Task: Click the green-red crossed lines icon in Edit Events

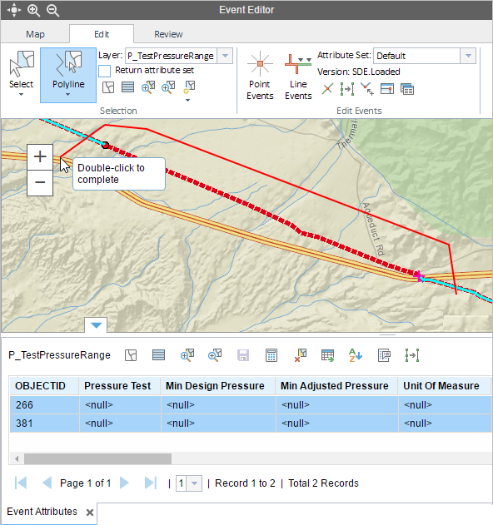Action: tap(327, 89)
